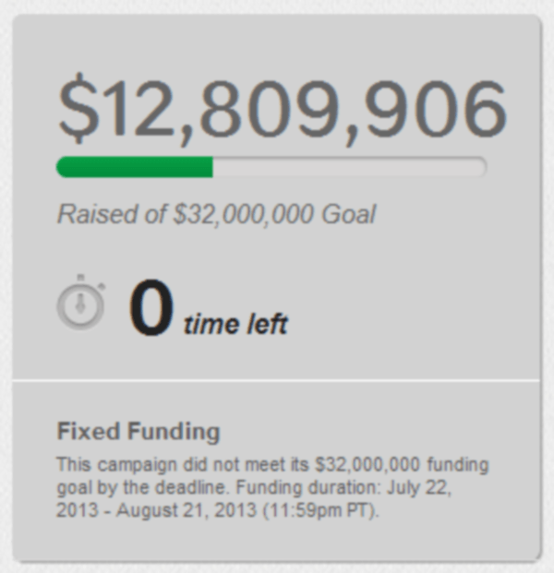Click the dollar sign in the raised amount

[78, 111]
